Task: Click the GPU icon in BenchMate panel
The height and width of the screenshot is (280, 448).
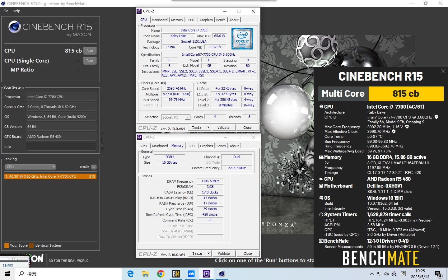Action: (x=321, y=179)
